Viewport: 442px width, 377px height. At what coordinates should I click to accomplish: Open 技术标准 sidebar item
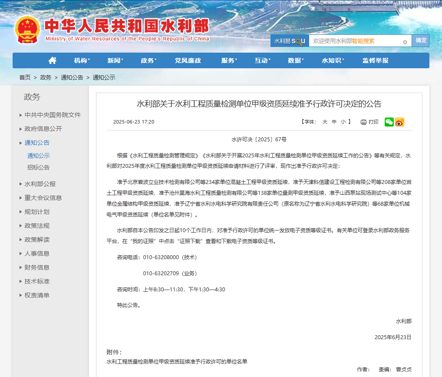[x=37, y=281]
